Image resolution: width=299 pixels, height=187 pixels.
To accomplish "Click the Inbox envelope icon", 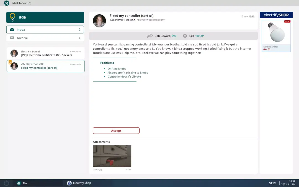I will 12,30.
